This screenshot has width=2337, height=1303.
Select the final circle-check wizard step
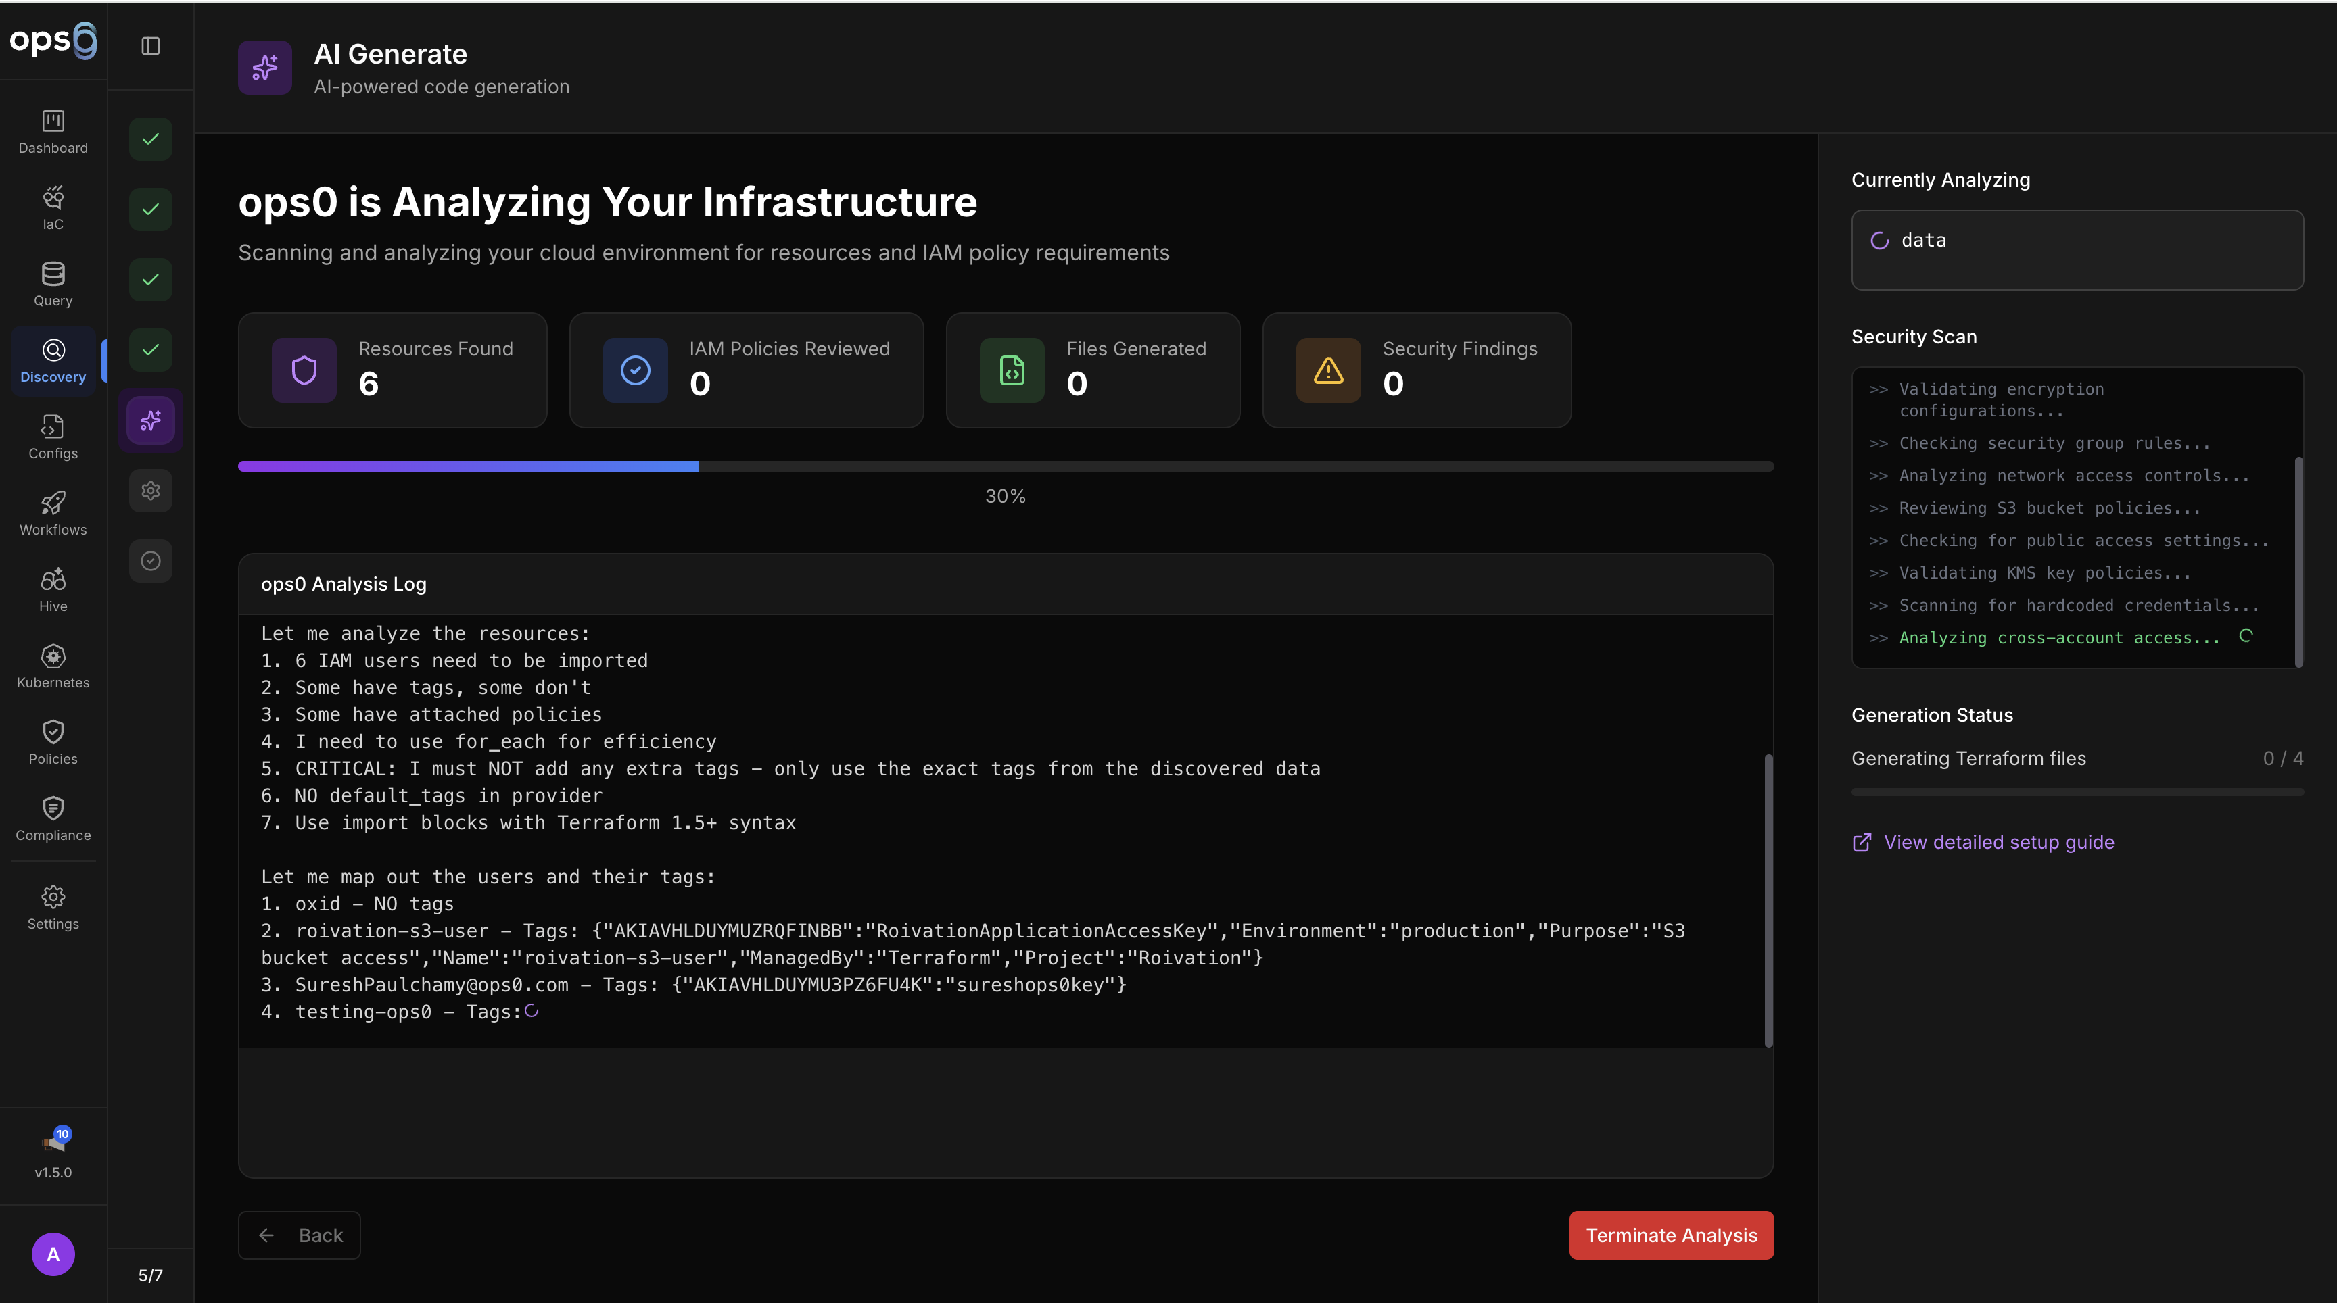tap(151, 560)
